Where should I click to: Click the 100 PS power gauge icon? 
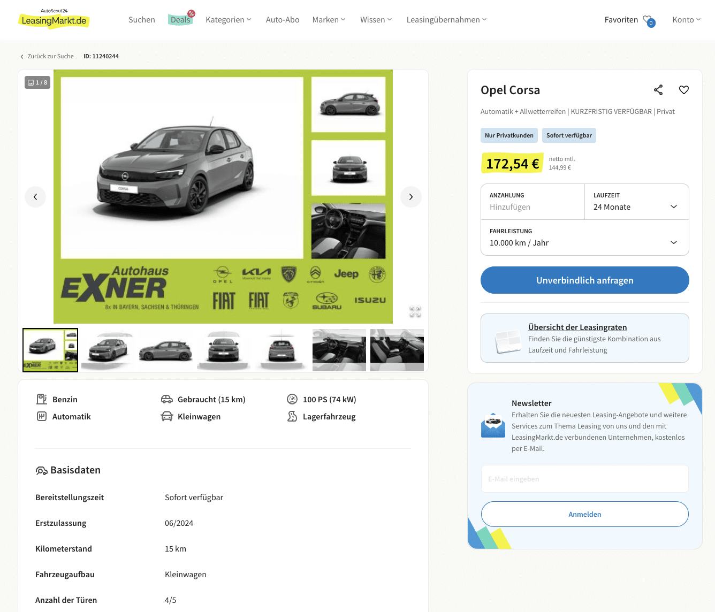point(292,399)
